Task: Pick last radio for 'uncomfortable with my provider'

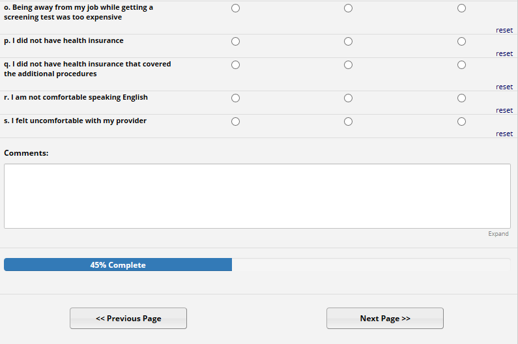Action: coord(461,122)
